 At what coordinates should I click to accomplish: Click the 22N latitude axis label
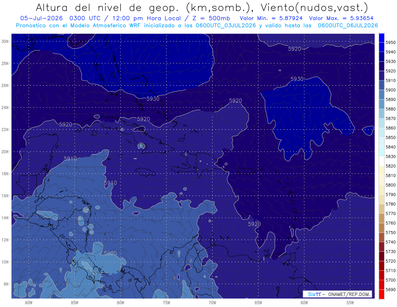6,129
